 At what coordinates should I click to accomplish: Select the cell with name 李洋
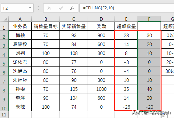pyautogui.click(x=20, y=98)
